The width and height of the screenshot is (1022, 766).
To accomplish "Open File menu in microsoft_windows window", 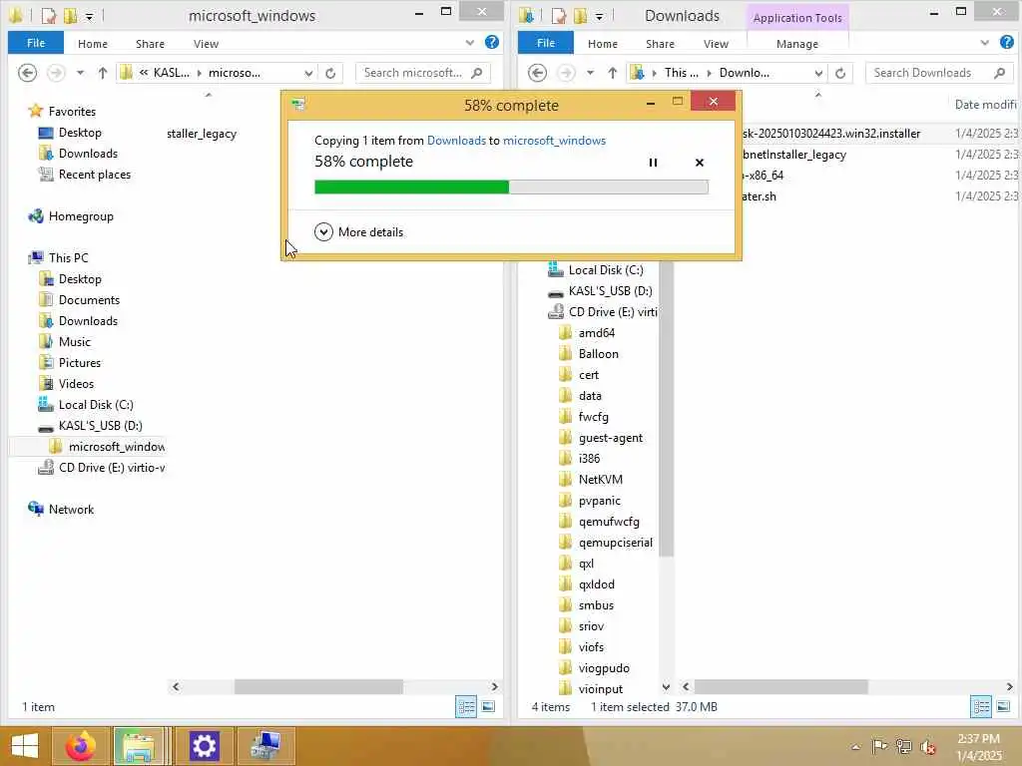I will coord(36,43).
